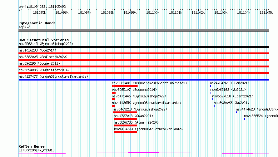
Task: Click the 181101k ruler label
Action: pos(176,12)
